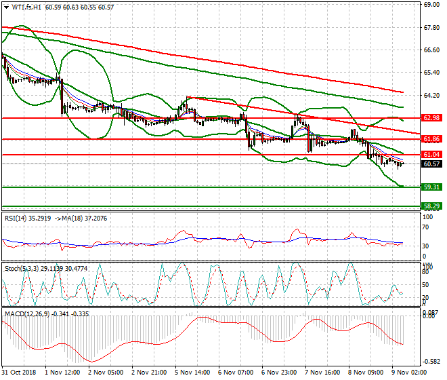Viewport: 447px width, 380px height.
Task: Click the red 62.98 price level label
Action: tap(431, 117)
